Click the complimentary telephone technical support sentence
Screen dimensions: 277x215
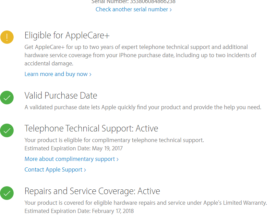click(x=114, y=140)
